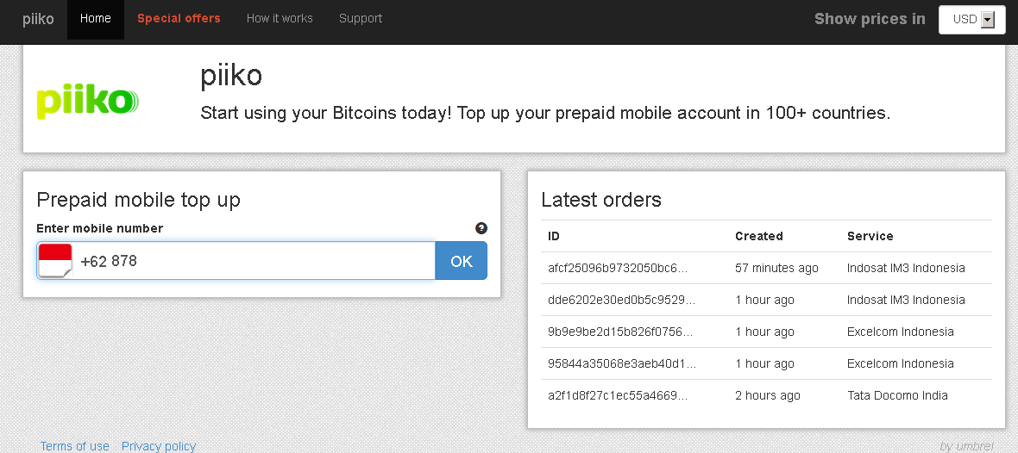The height and width of the screenshot is (453, 1018).
Task: Open the Special offers page
Action: point(179,19)
